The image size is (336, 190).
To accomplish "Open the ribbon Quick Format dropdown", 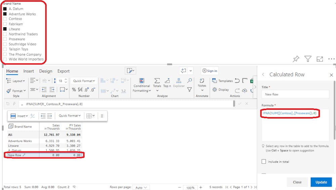I will click(84, 81).
